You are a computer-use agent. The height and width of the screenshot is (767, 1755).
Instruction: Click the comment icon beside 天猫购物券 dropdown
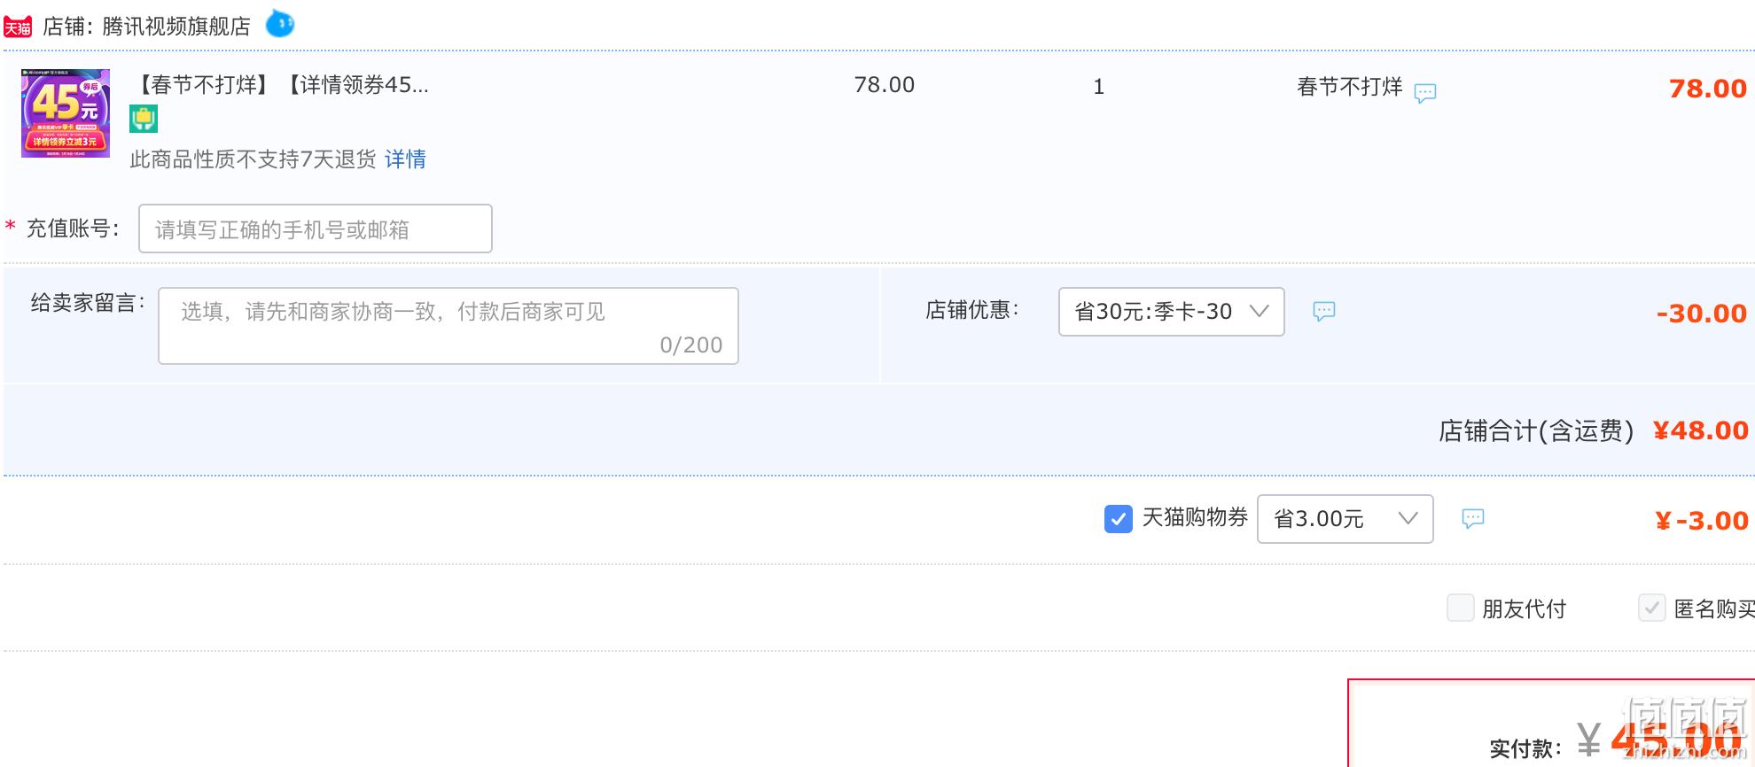coord(1473,518)
